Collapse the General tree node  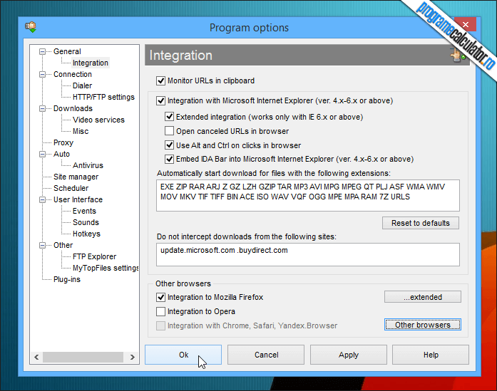point(42,51)
